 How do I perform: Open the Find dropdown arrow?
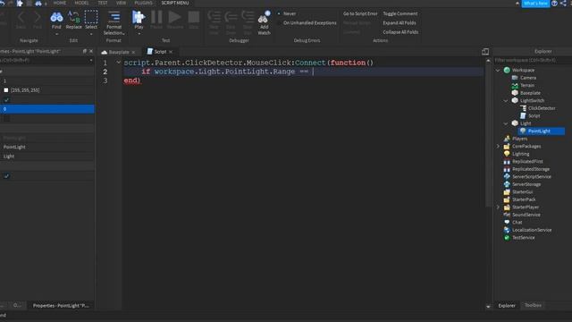[56, 34]
